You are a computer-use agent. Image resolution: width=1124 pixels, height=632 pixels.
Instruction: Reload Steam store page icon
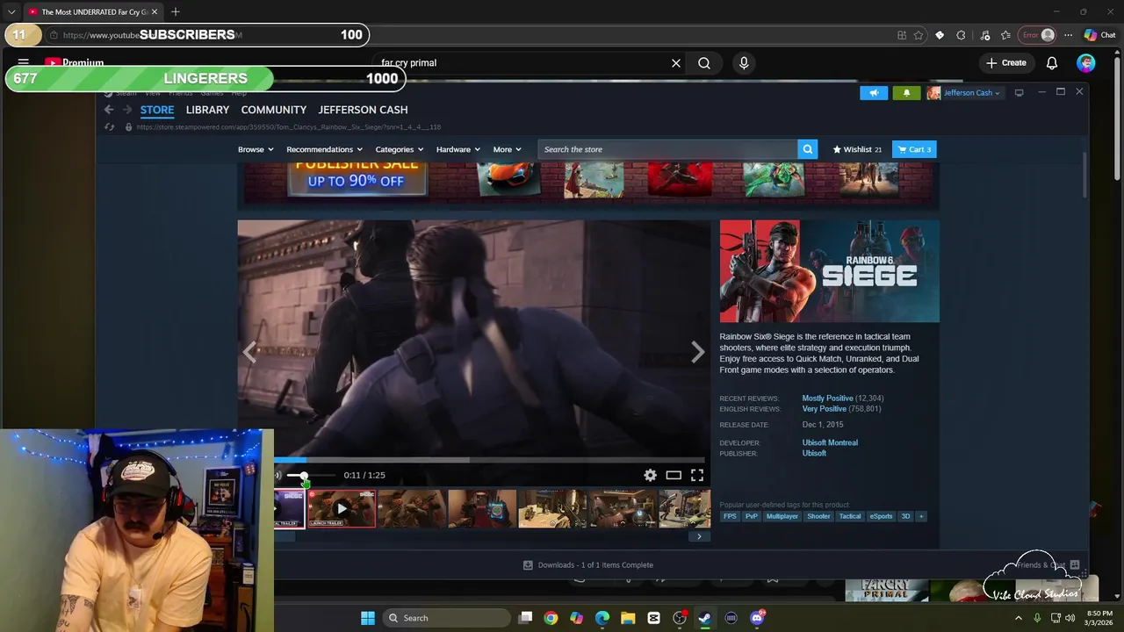pyautogui.click(x=110, y=127)
